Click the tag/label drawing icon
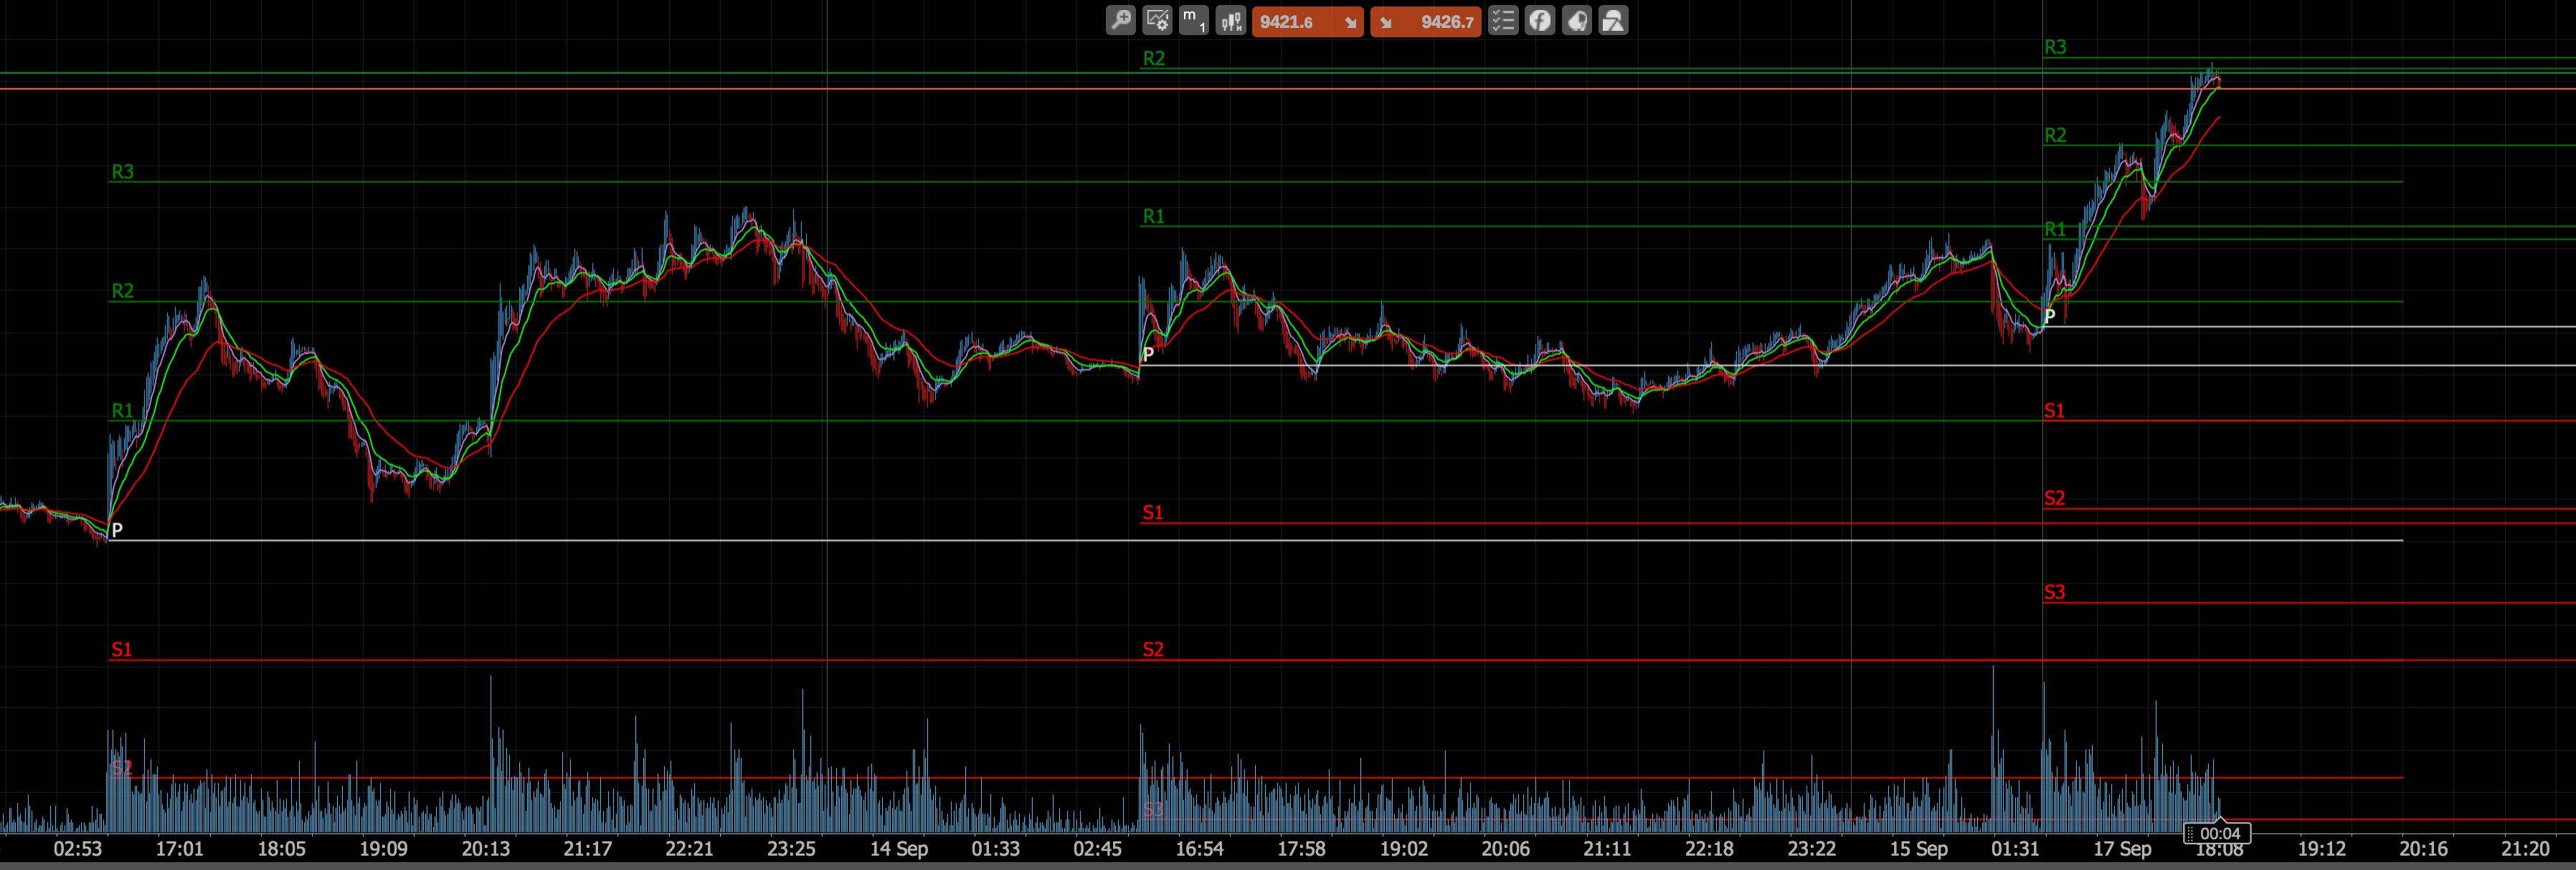Viewport: 2576px width, 870px height. coord(1577,21)
